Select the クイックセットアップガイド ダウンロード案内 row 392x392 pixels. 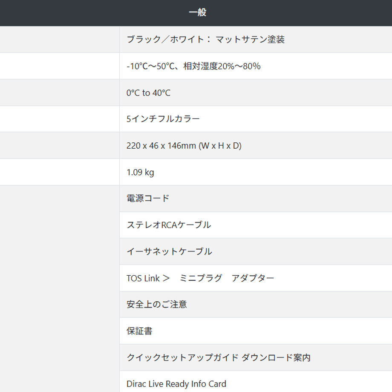click(x=256, y=357)
